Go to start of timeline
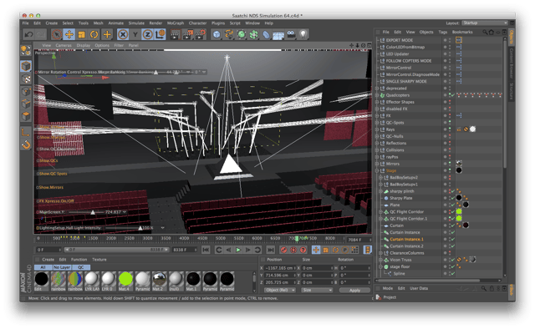Image resolution: width=535 pixels, height=329 pixels. [x=206, y=250]
